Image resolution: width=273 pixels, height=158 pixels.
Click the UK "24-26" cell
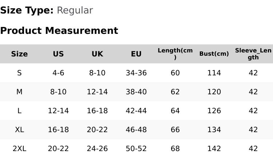(x=97, y=149)
